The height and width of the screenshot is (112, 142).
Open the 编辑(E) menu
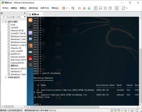14,8
